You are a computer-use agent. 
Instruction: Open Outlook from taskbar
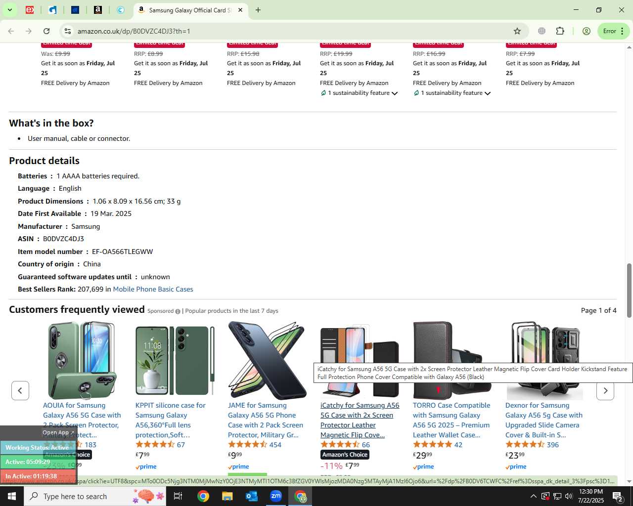click(x=251, y=496)
